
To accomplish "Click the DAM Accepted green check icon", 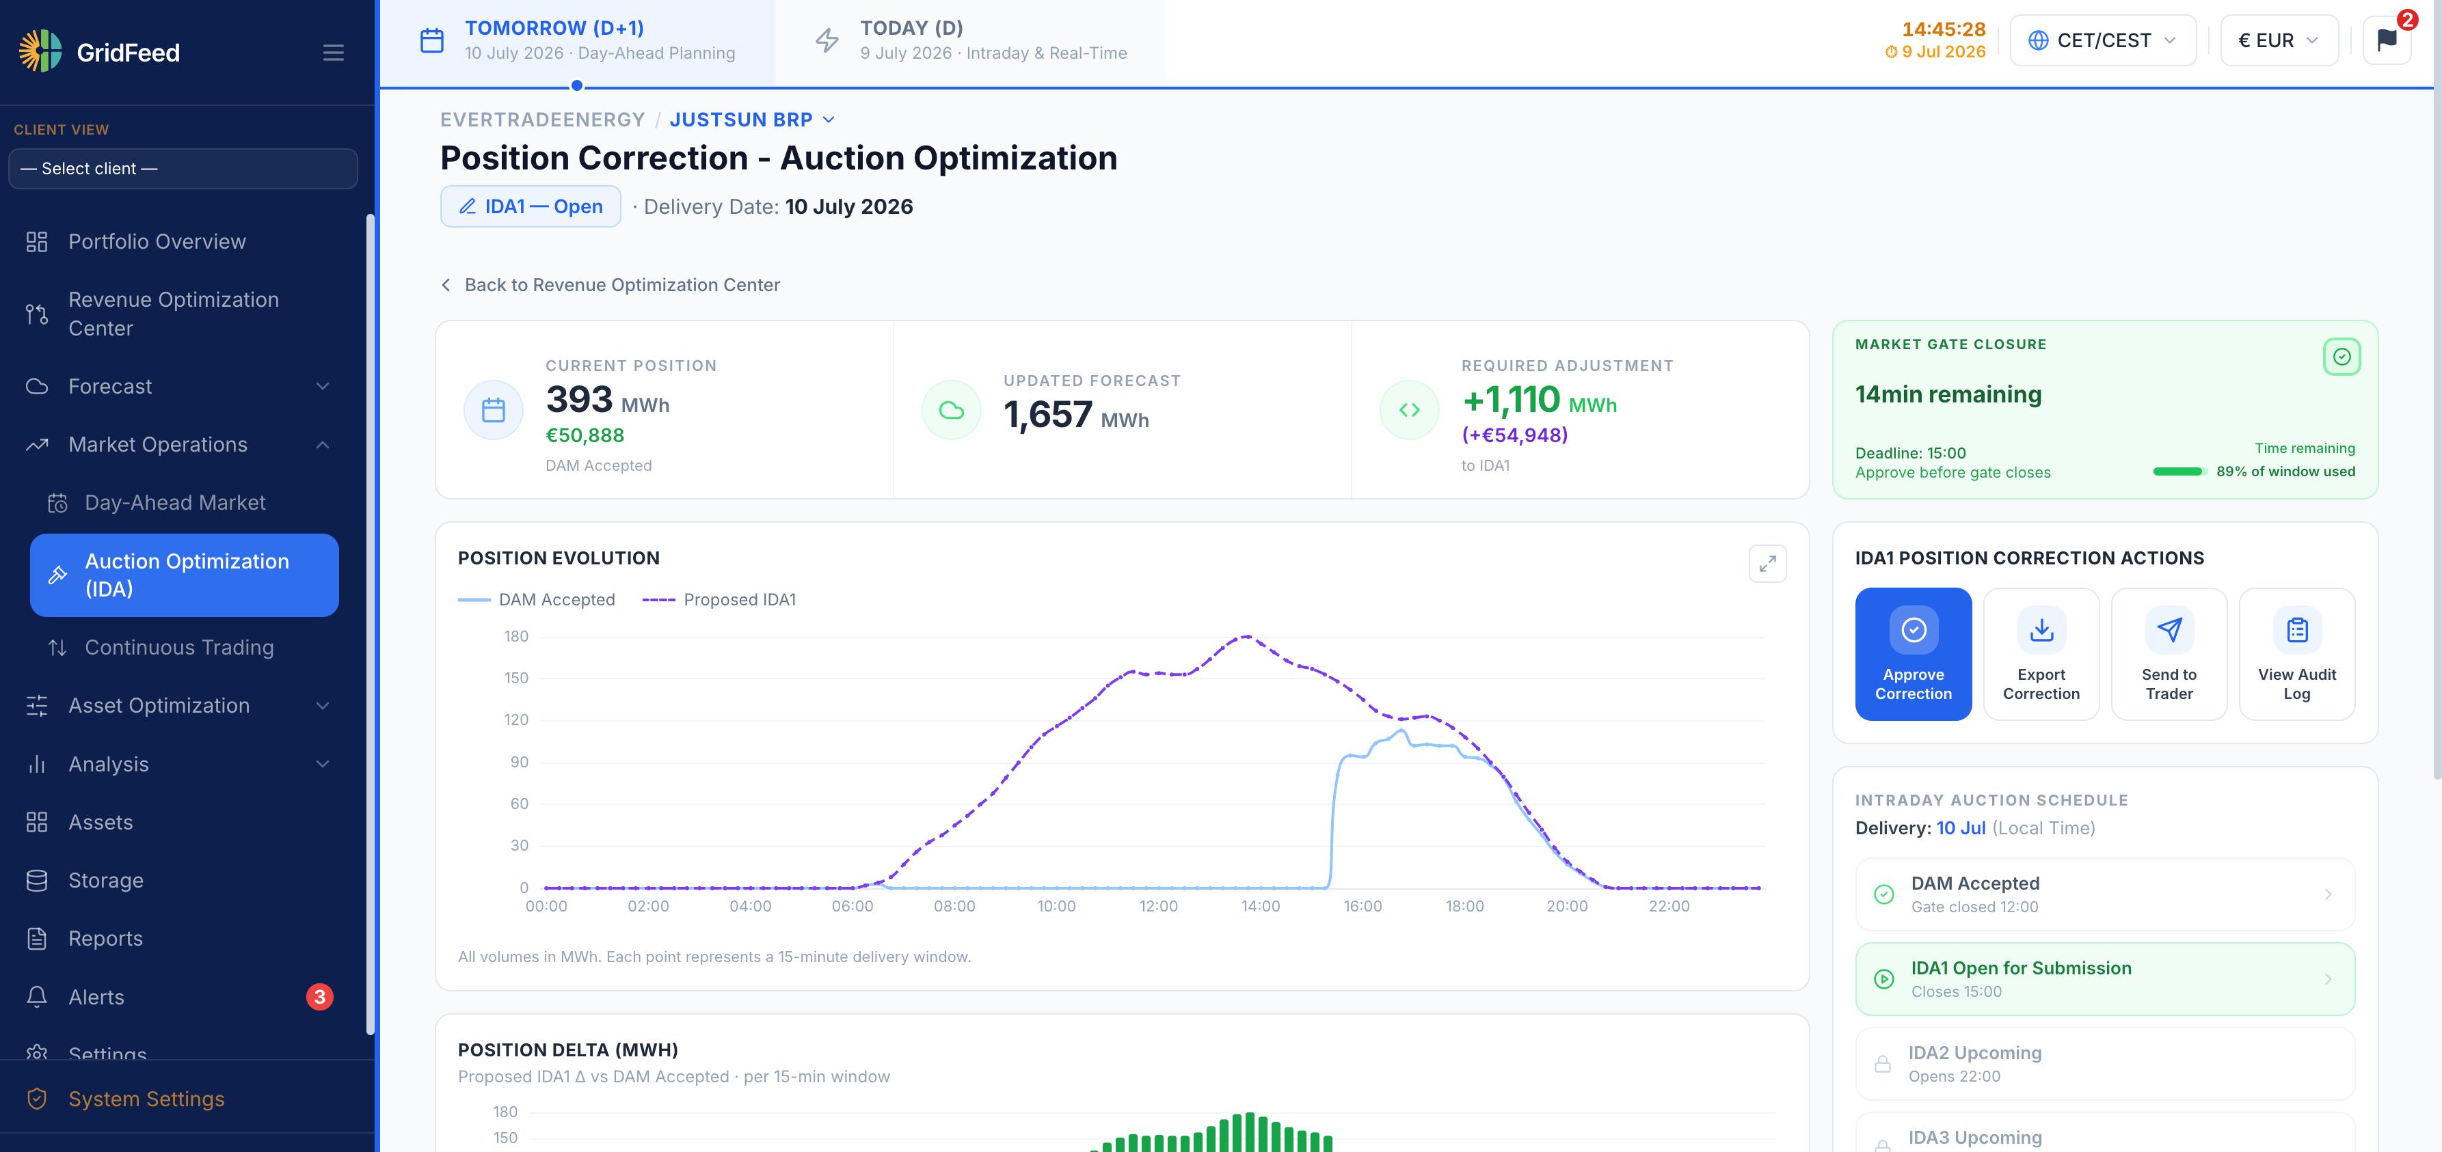I will (x=1883, y=894).
